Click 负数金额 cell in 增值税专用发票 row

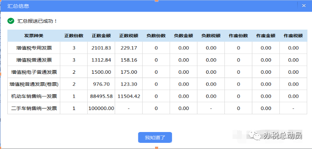[x=183, y=48]
